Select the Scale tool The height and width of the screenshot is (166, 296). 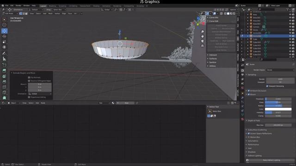click(x=4, y=42)
